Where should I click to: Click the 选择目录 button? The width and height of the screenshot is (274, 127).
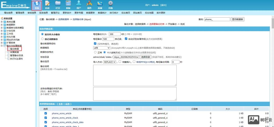145,57
